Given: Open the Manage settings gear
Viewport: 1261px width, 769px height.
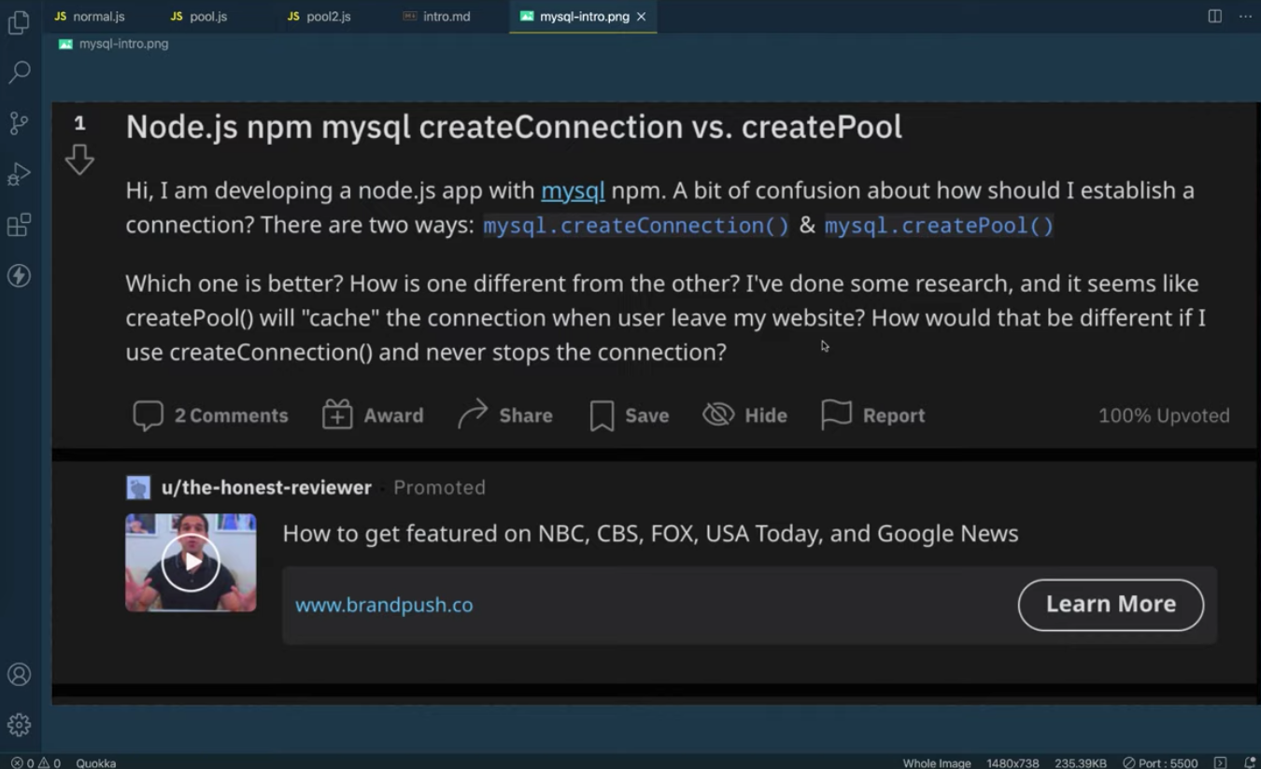Looking at the screenshot, I should click(19, 725).
